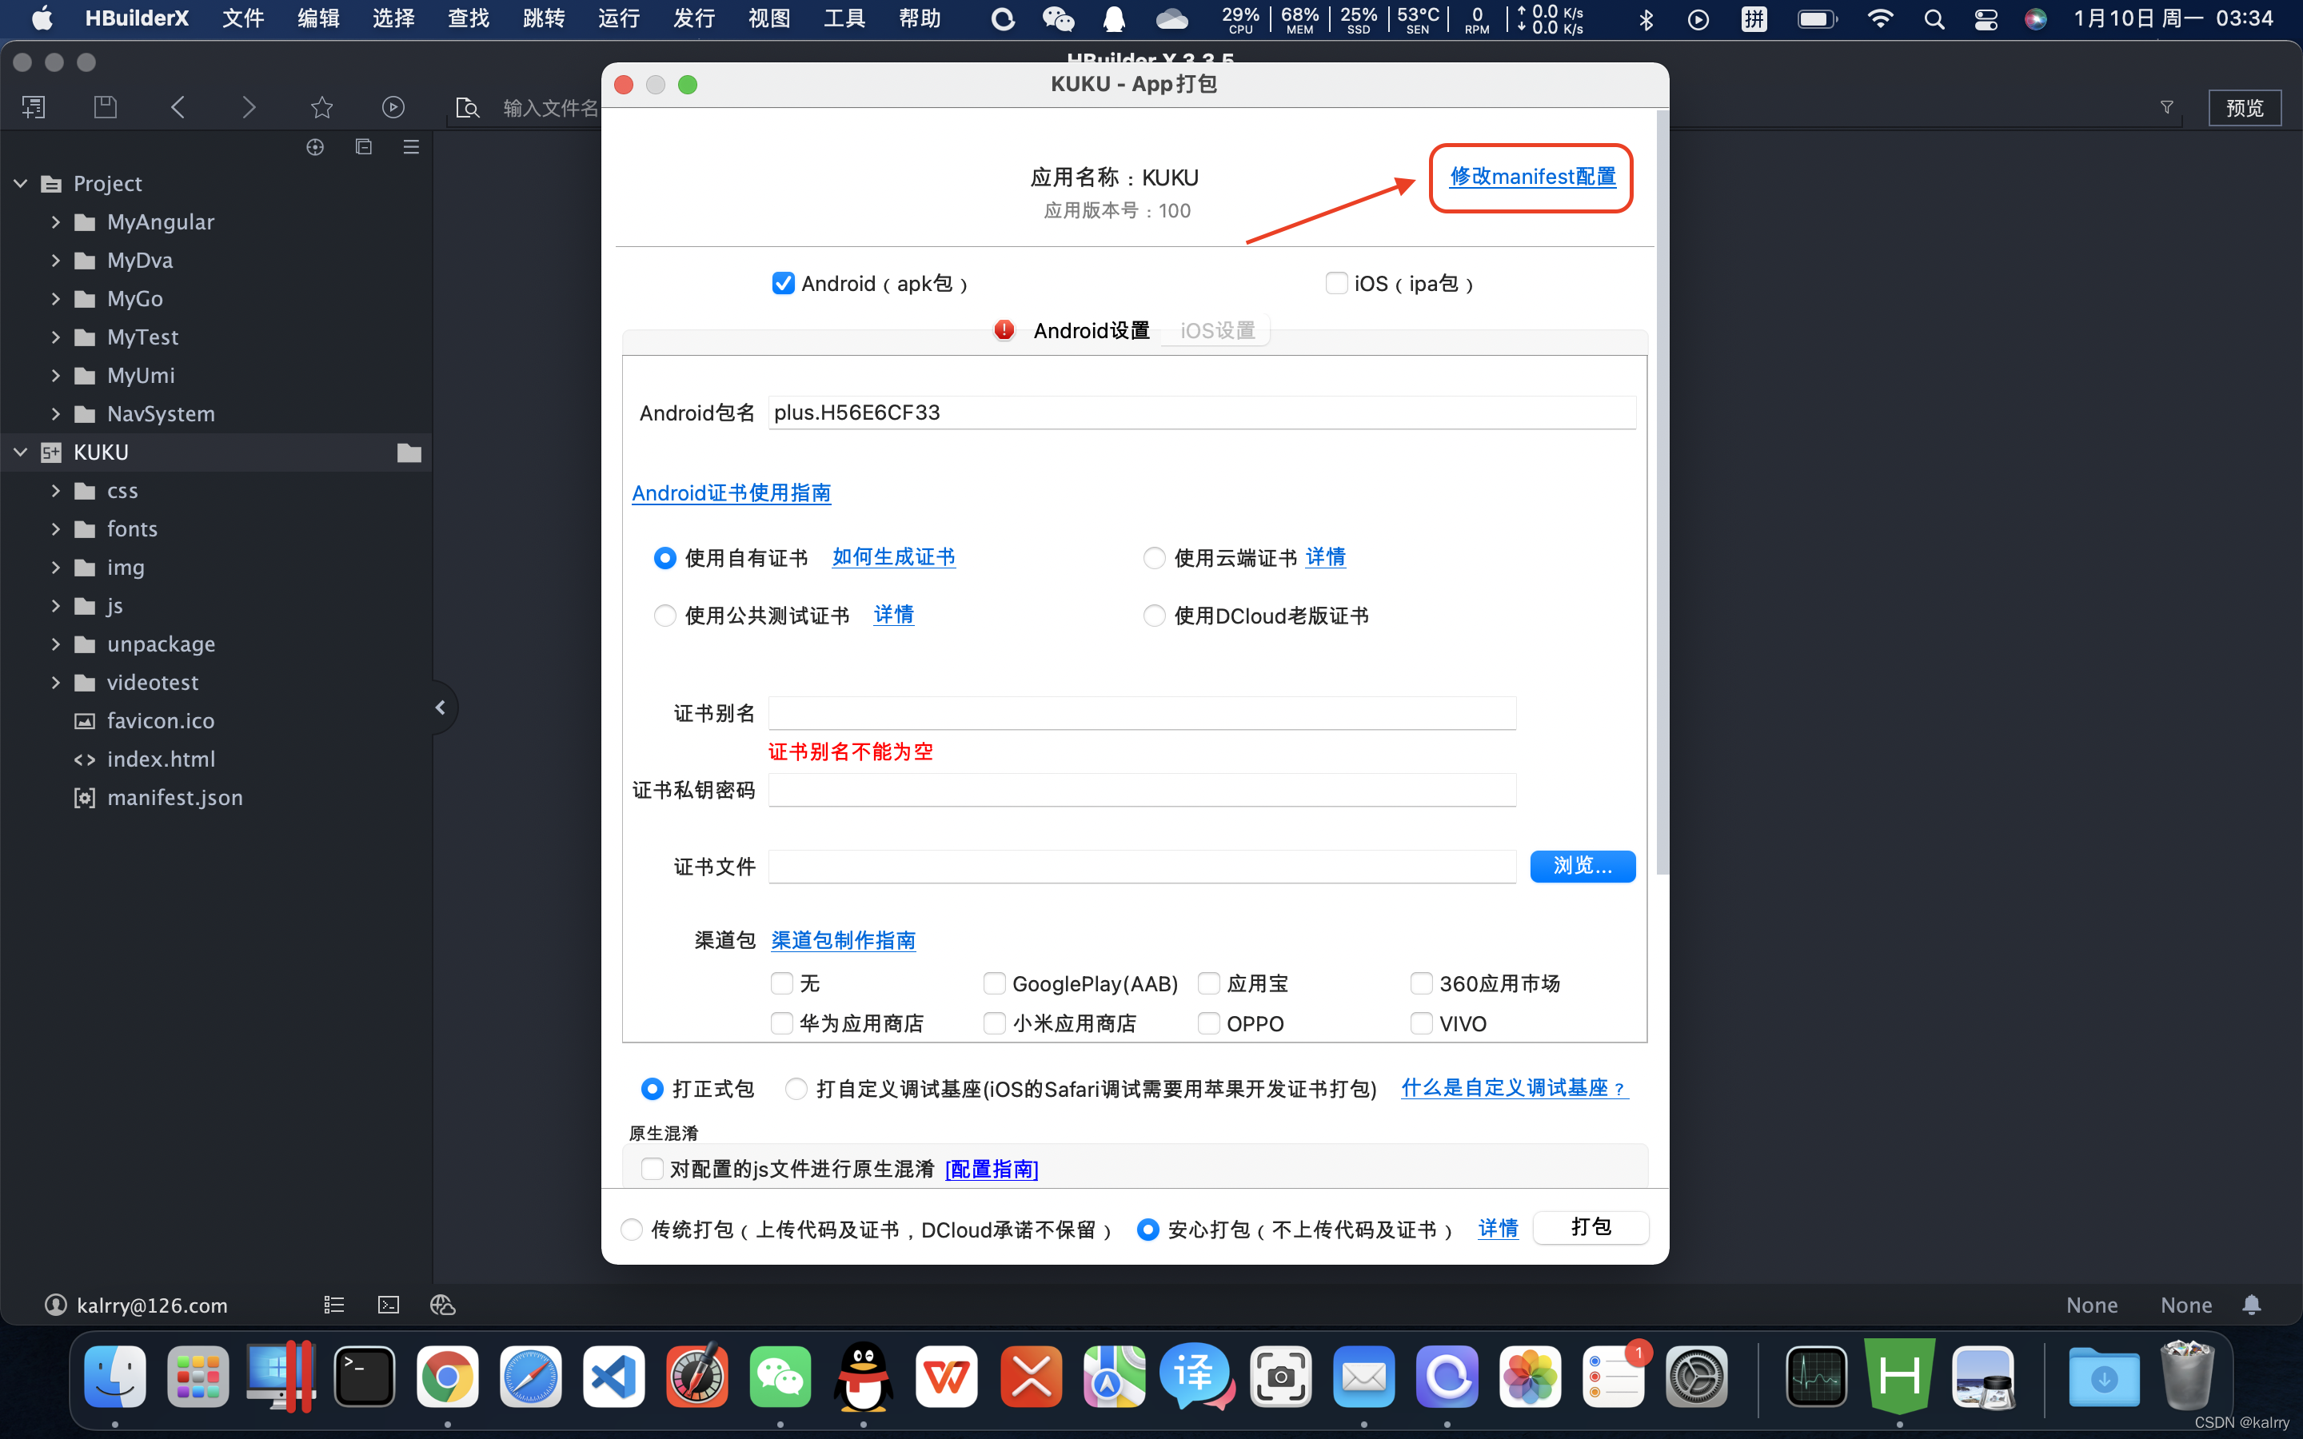The image size is (2303, 1439).
Task: Click the dialog vertical scrollbar
Action: (1662, 493)
